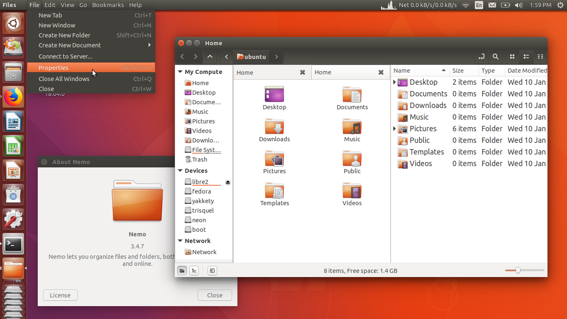Switch to compact view

540,56
